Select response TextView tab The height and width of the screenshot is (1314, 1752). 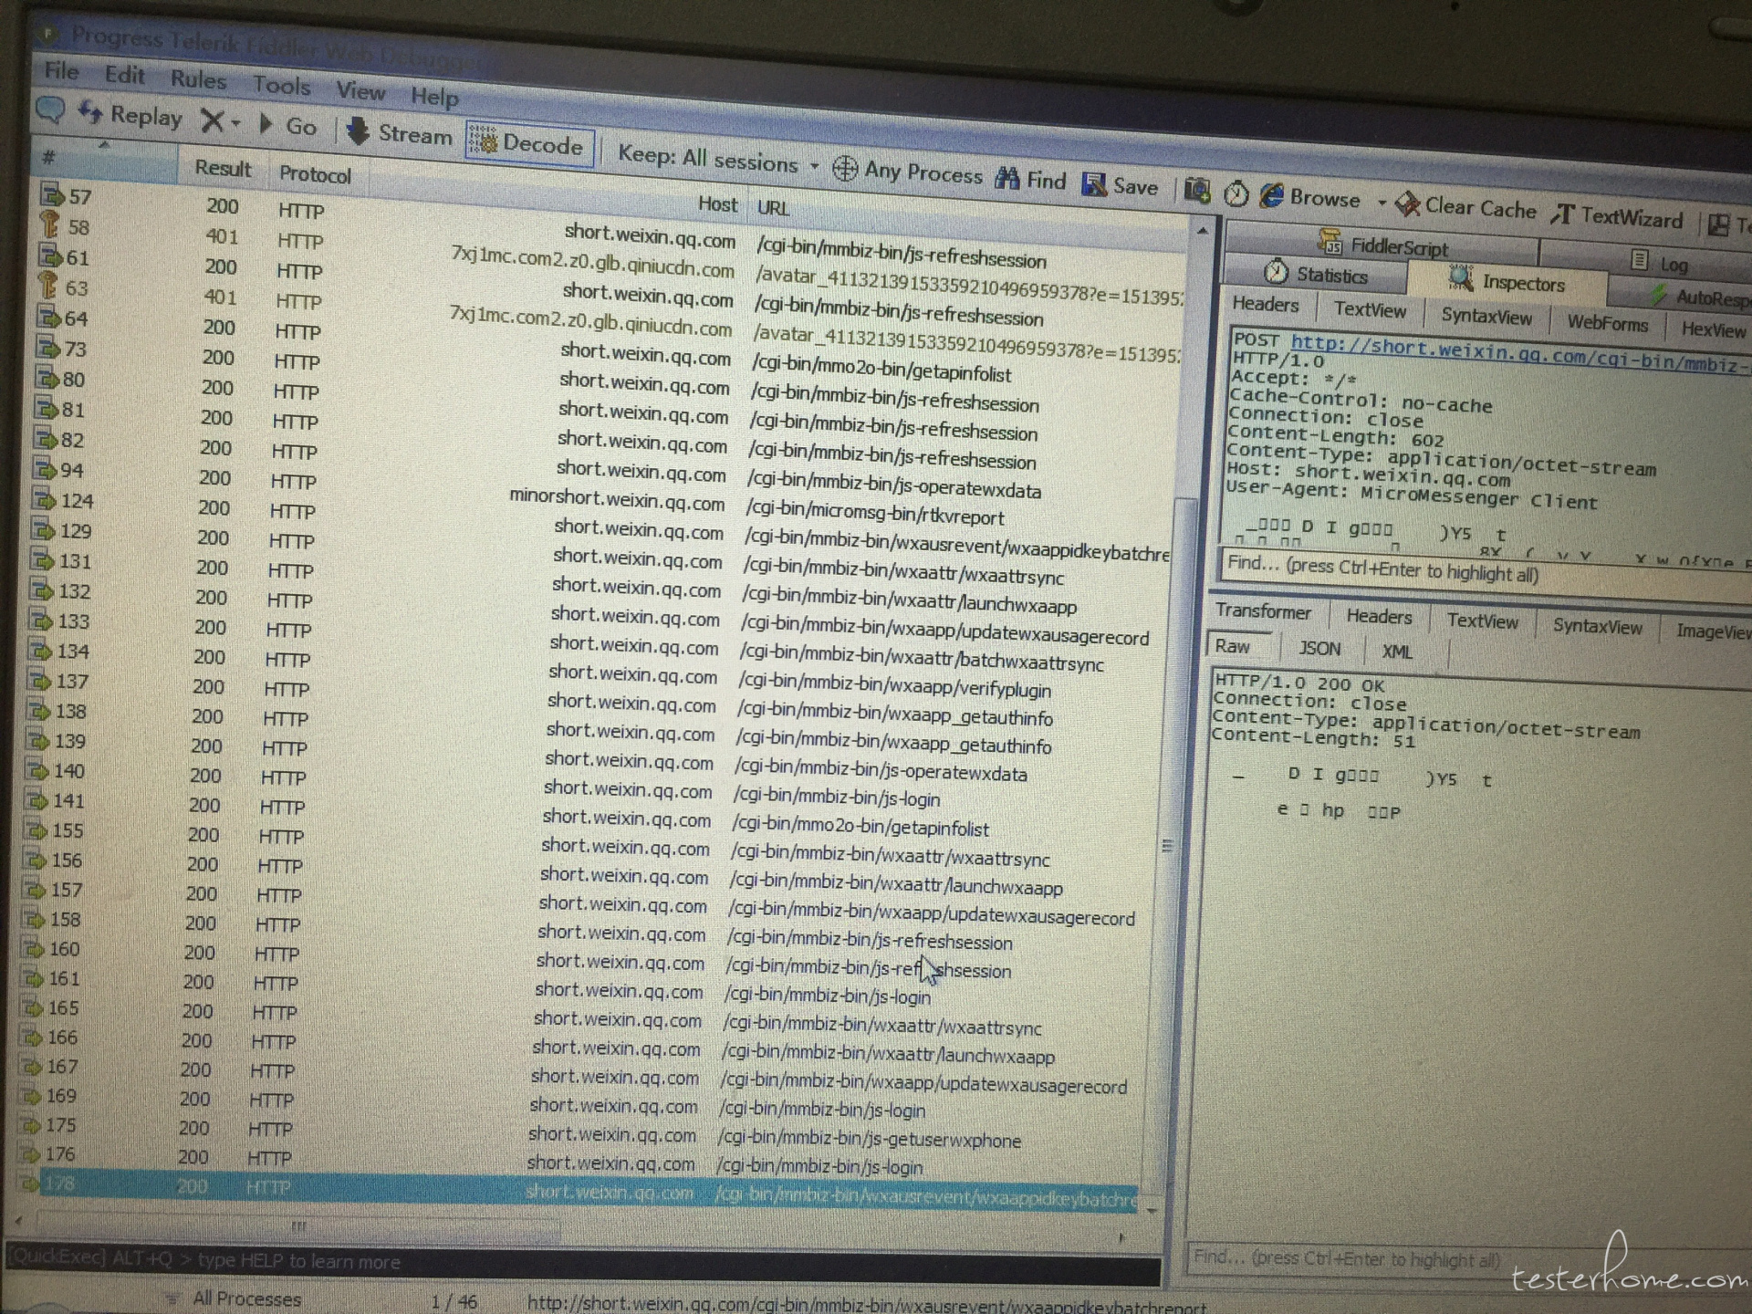coord(1482,620)
